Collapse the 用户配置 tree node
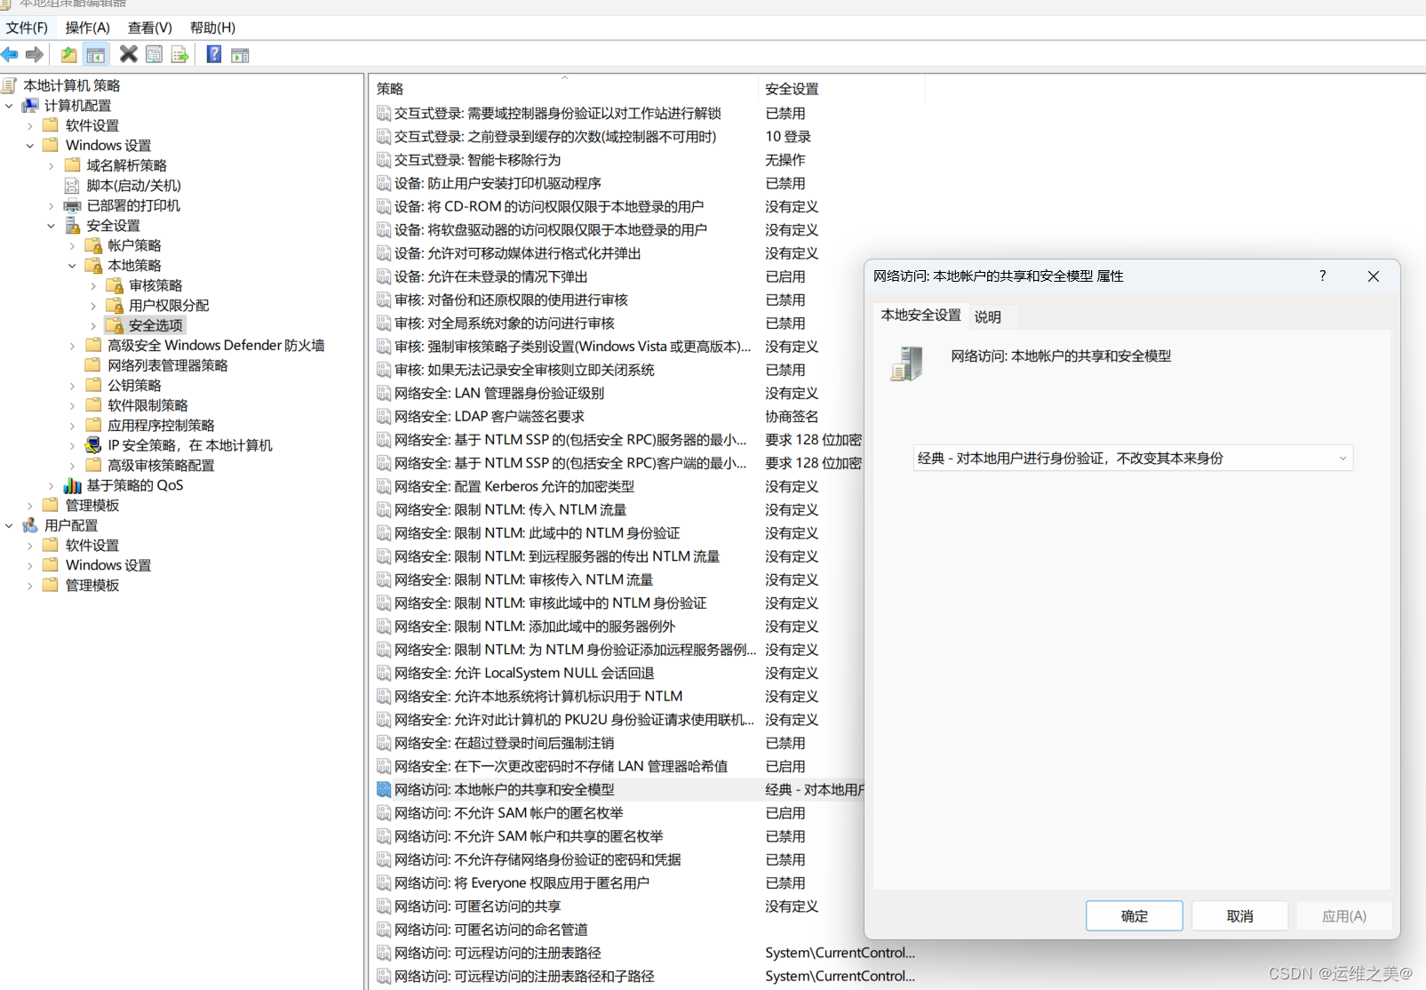1426x990 pixels. coord(10,525)
